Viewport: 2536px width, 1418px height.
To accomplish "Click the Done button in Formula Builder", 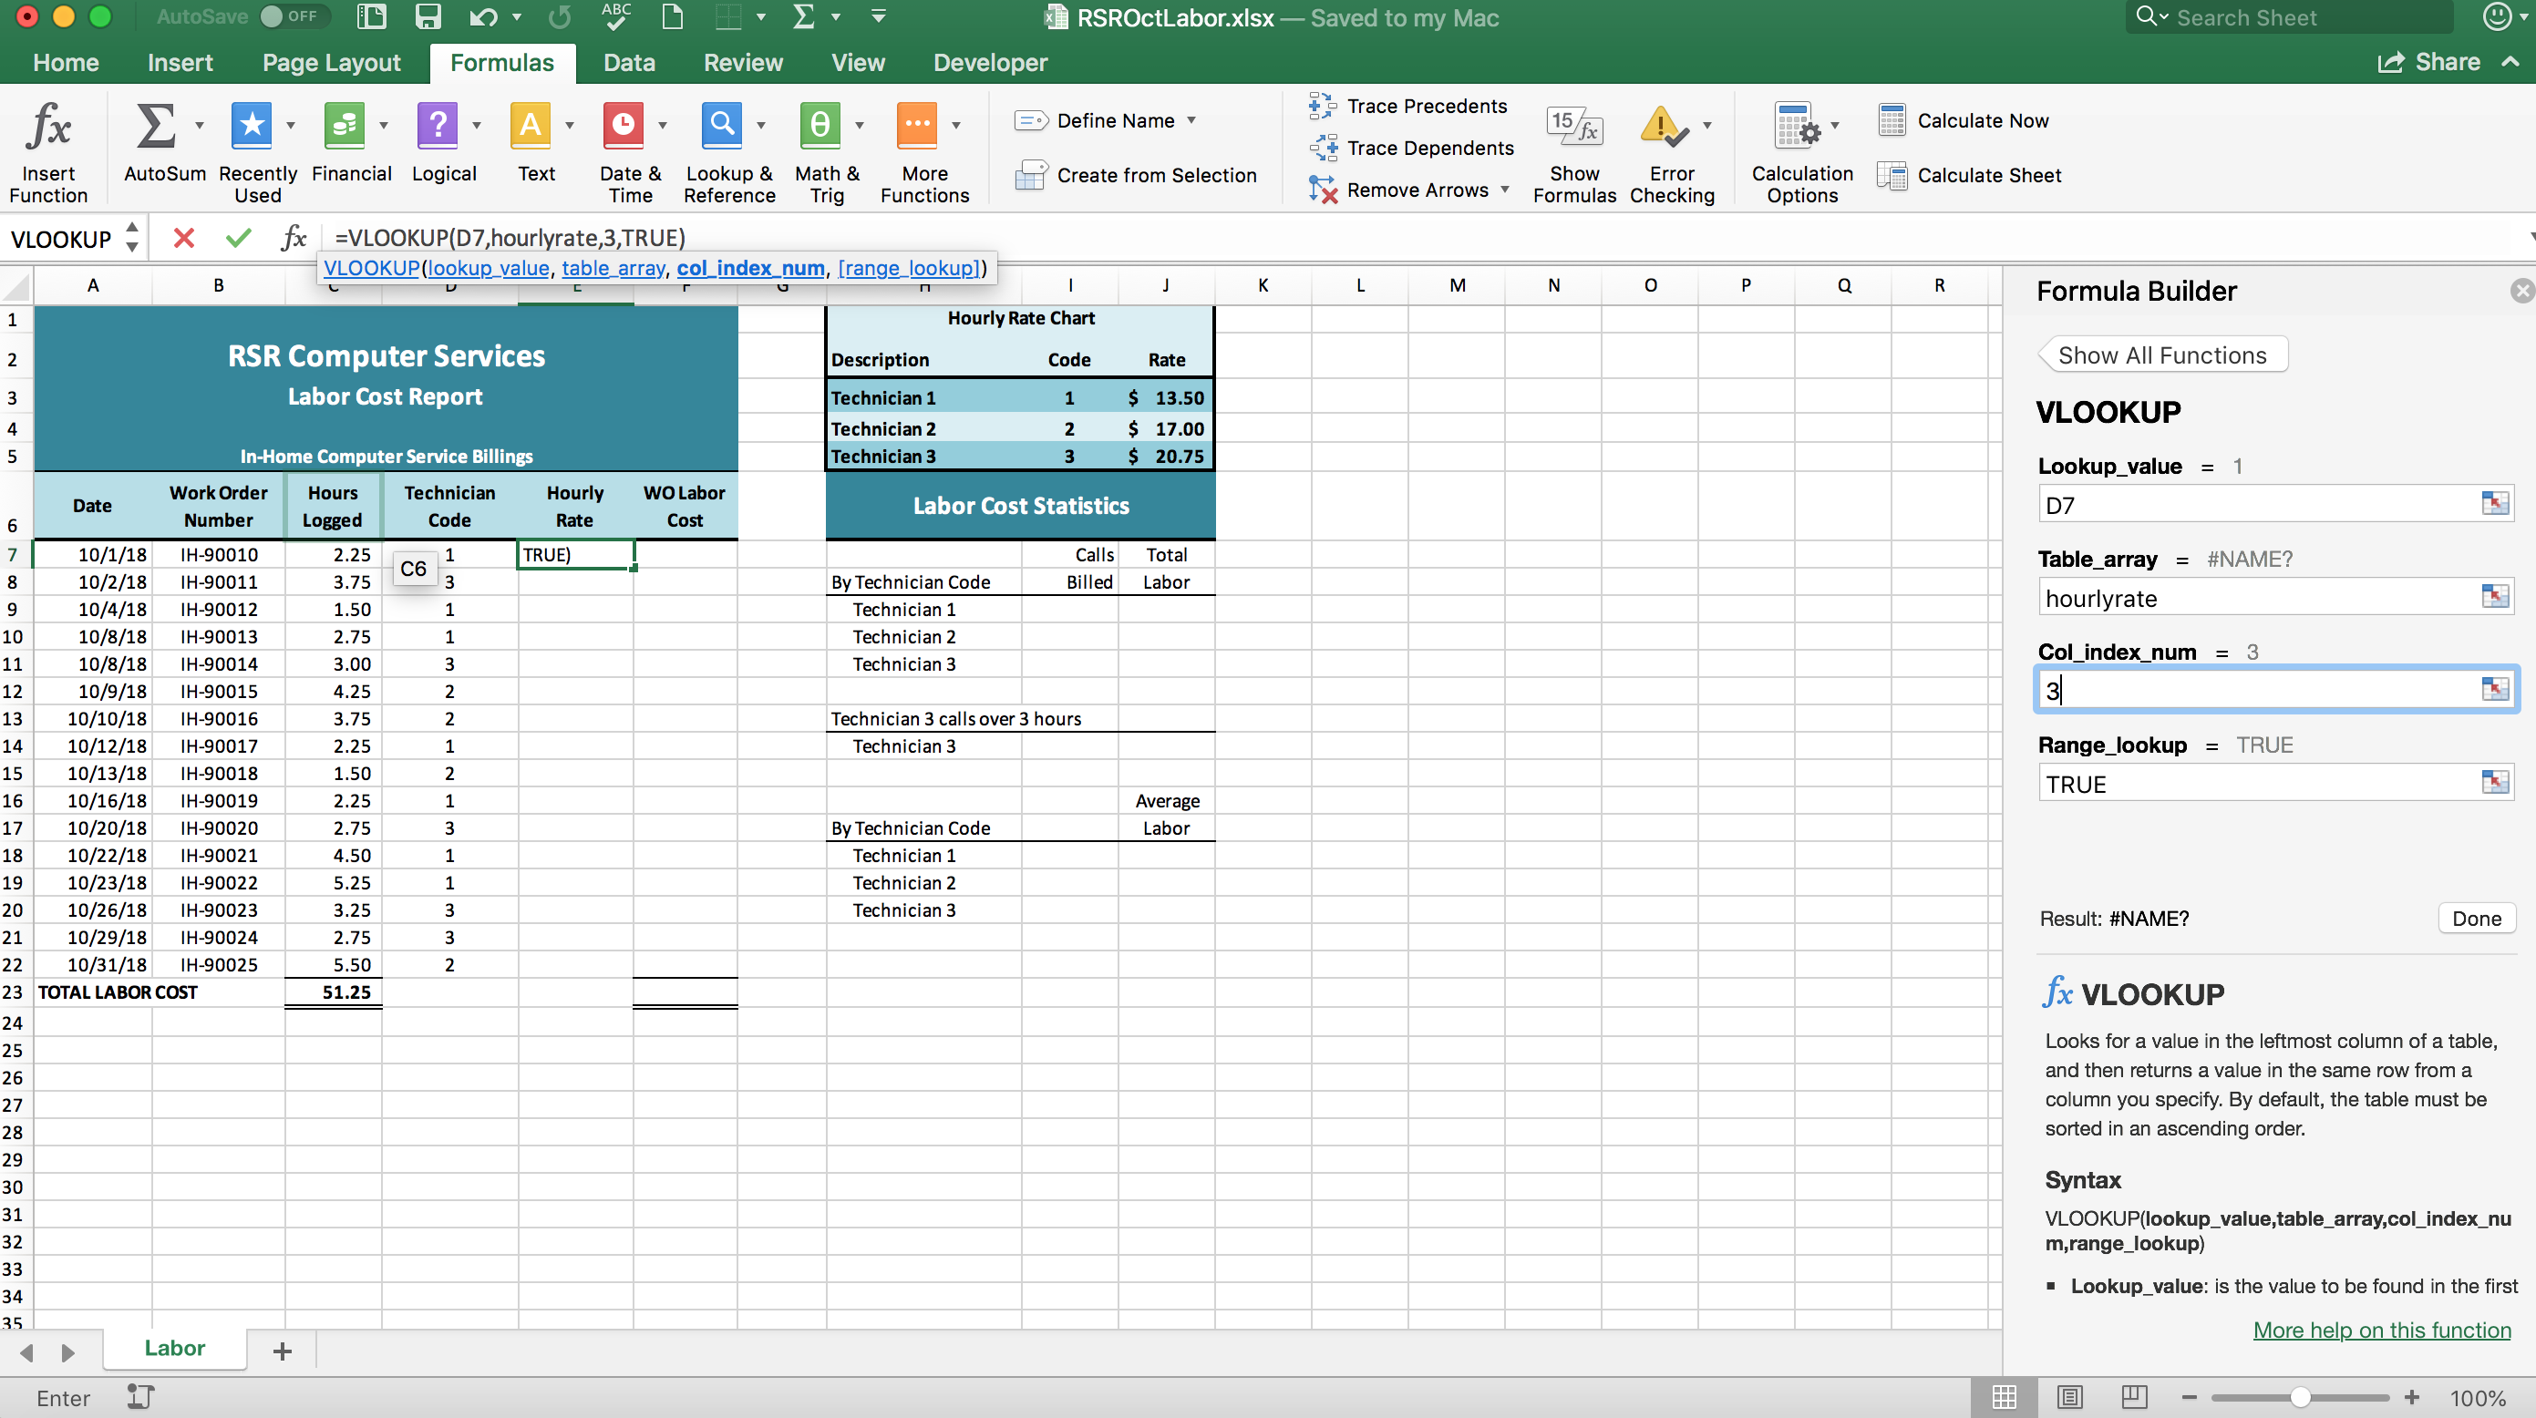I will pyautogui.click(x=2475, y=918).
